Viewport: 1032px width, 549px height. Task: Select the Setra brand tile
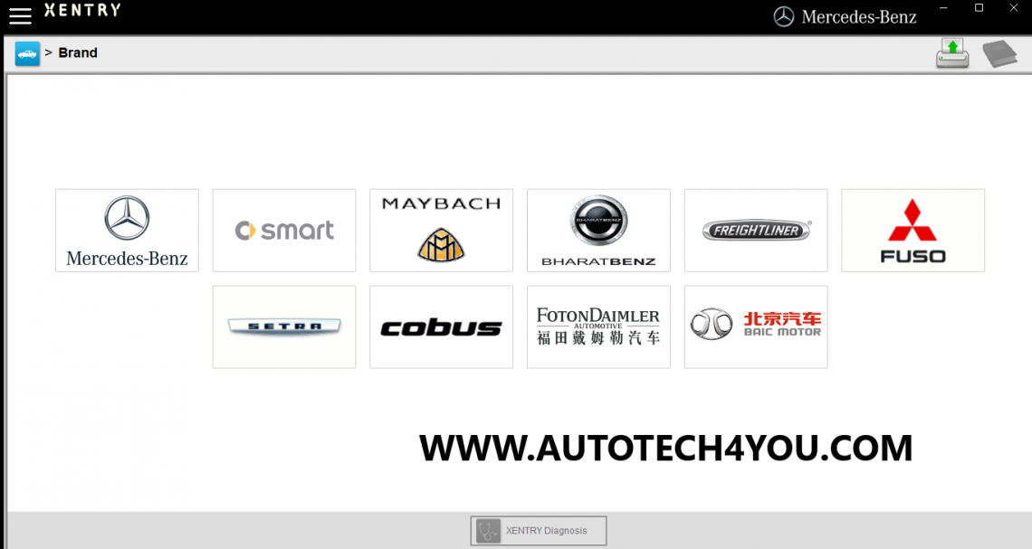point(284,327)
